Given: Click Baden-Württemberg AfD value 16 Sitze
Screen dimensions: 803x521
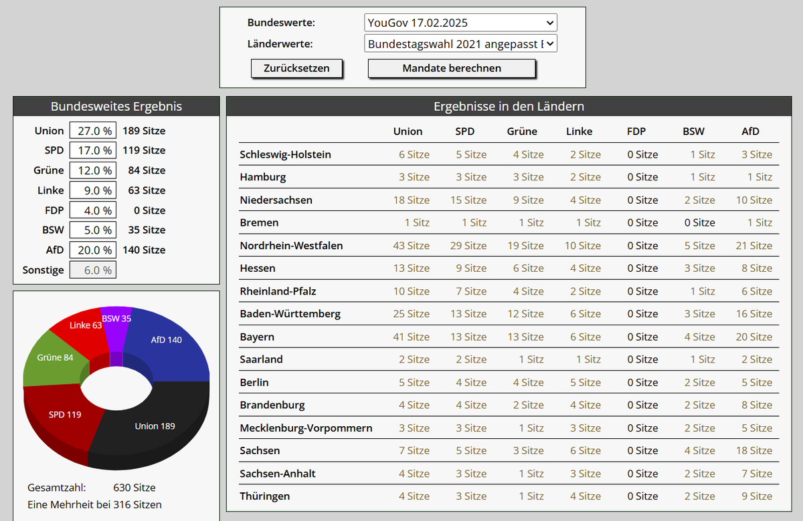Looking at the screenshot, I should 754,314.
